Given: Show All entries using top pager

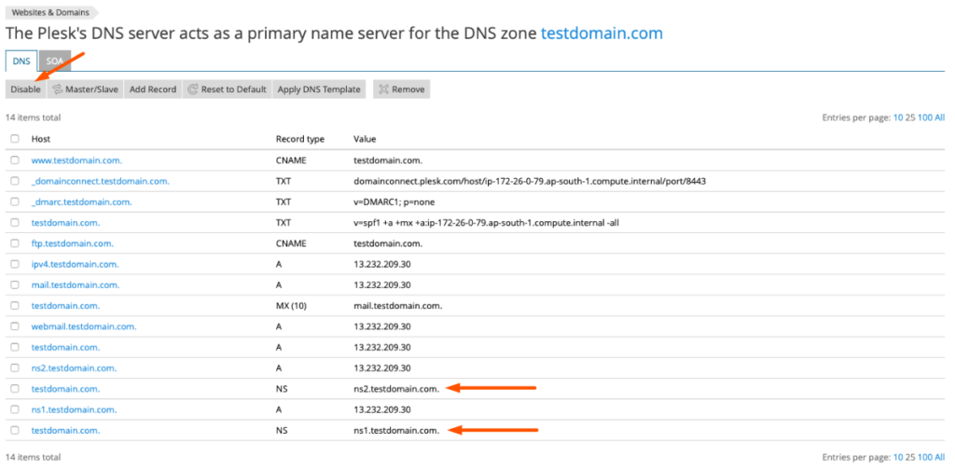Looking at the screenshot, I should coord(940,118).
